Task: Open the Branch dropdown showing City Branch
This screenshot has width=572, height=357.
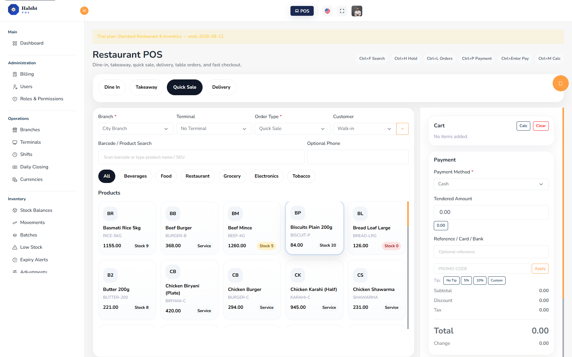Action: 136,129
